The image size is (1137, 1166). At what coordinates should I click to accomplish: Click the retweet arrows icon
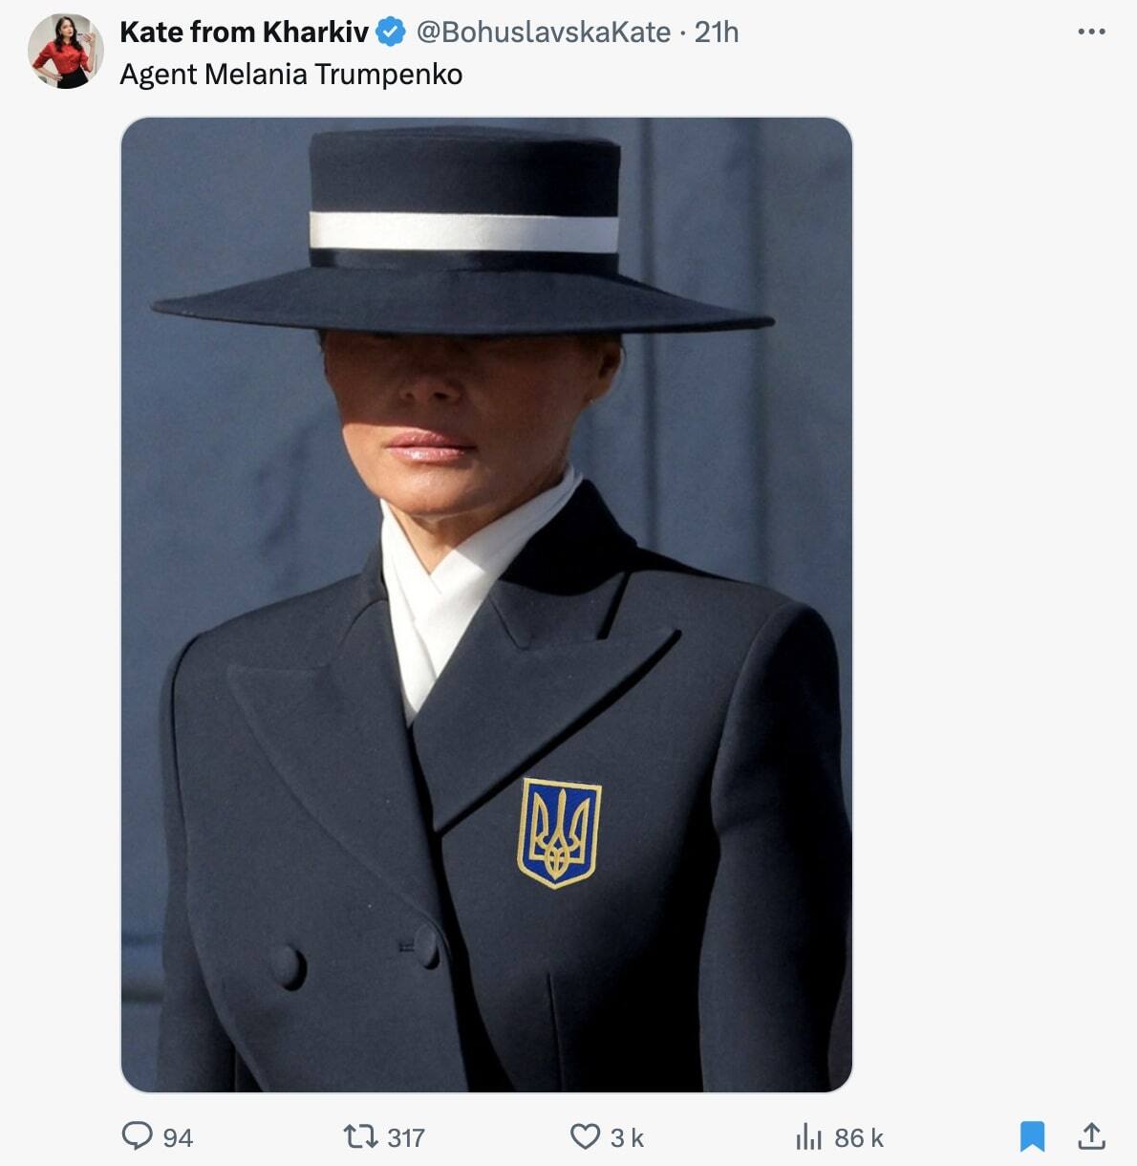(x=359, y=1137)
